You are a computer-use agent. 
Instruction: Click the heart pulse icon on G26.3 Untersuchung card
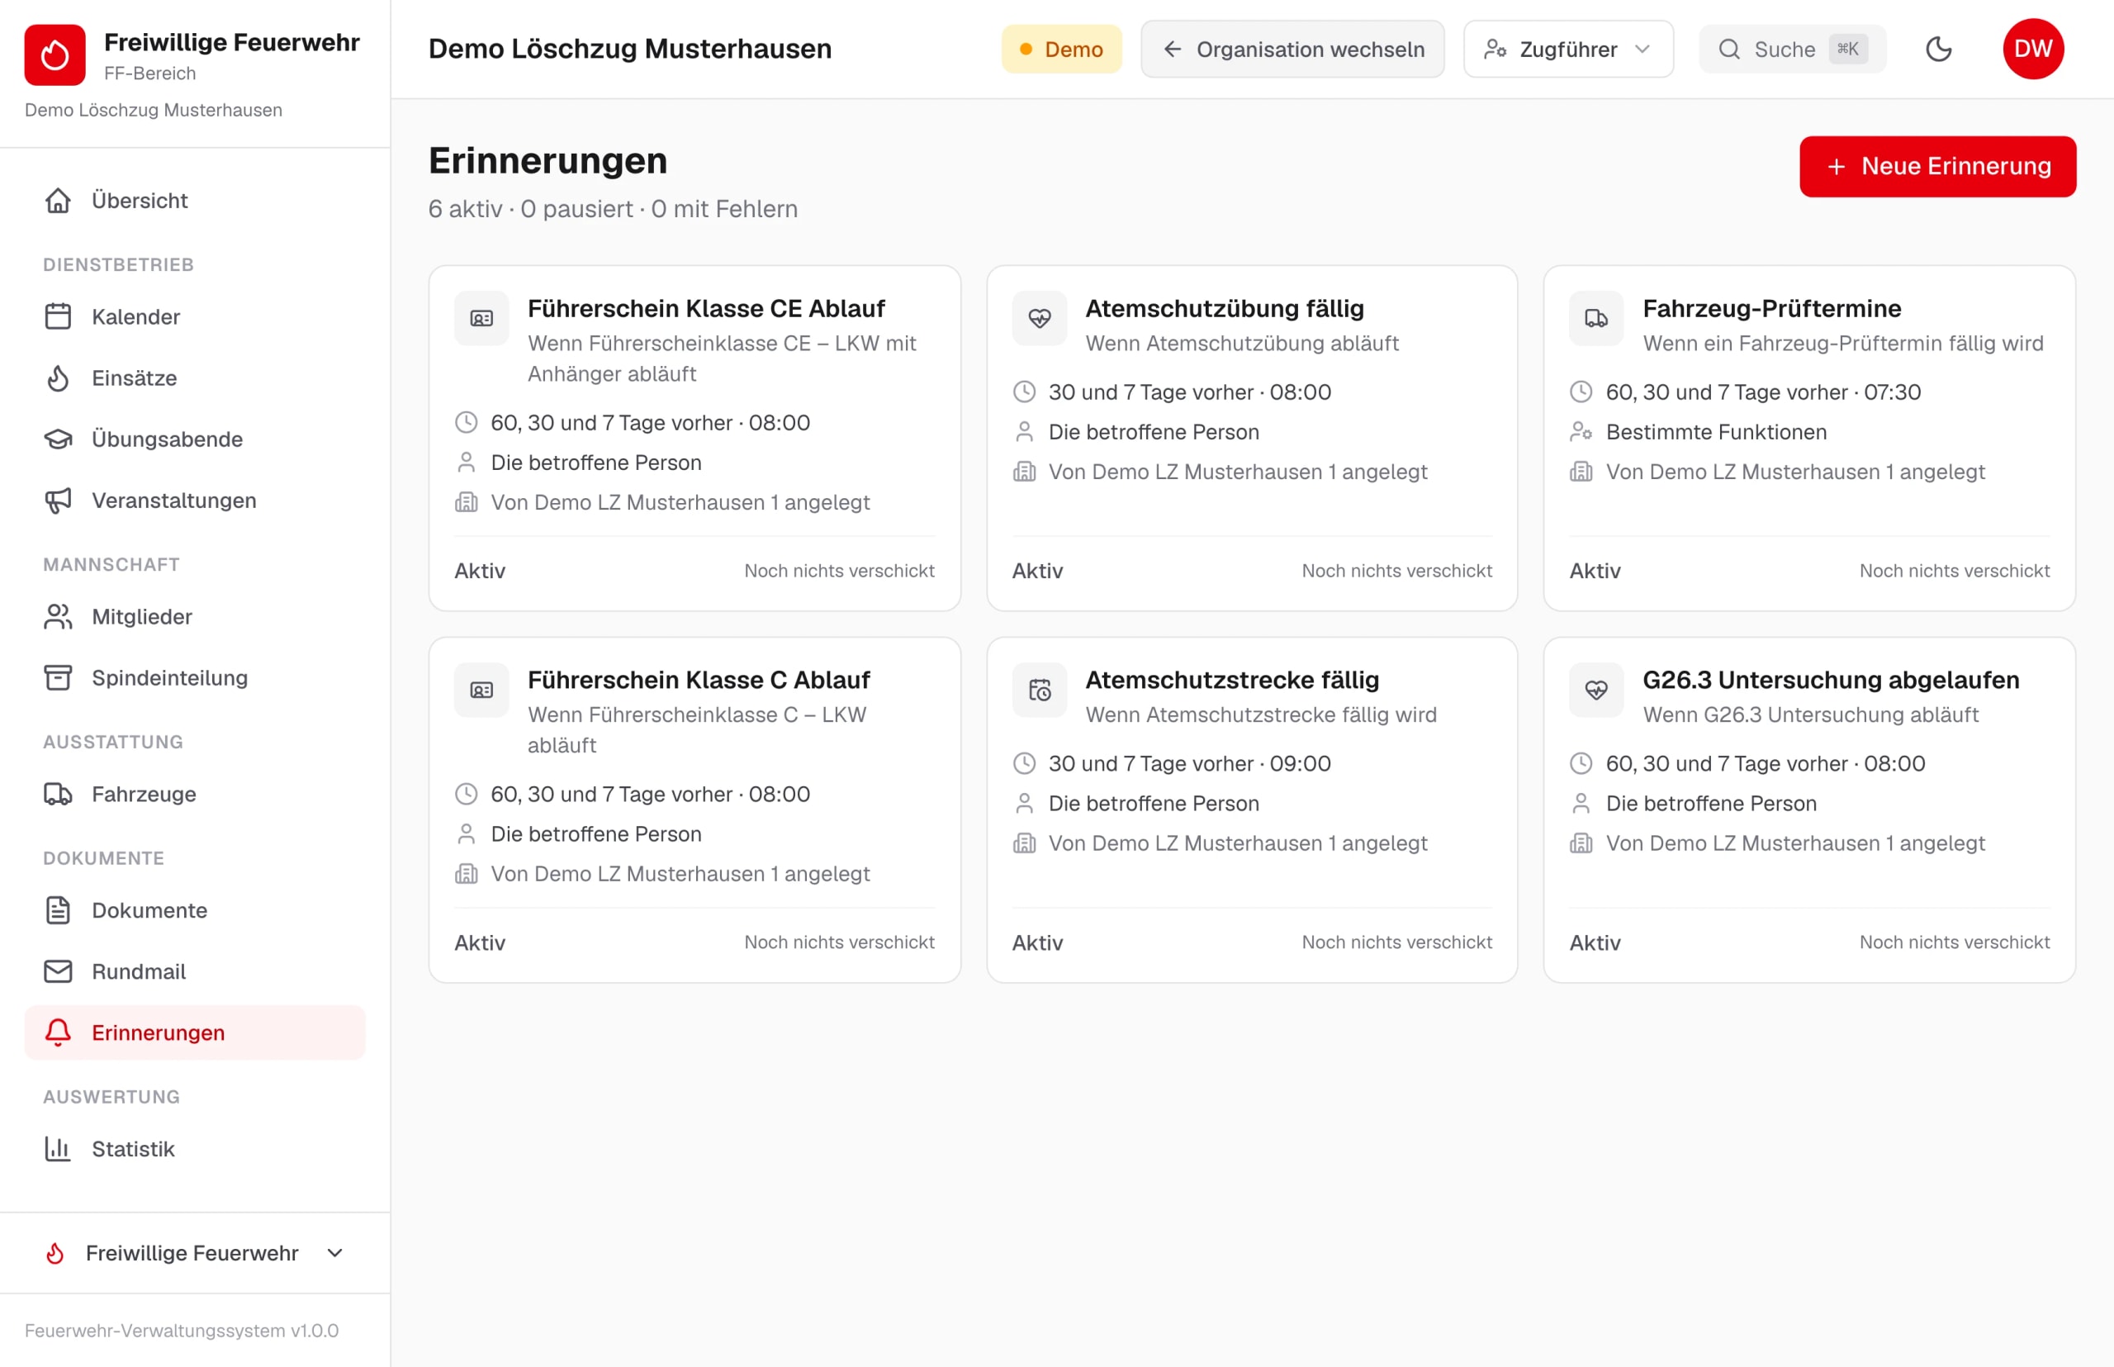1595,690
